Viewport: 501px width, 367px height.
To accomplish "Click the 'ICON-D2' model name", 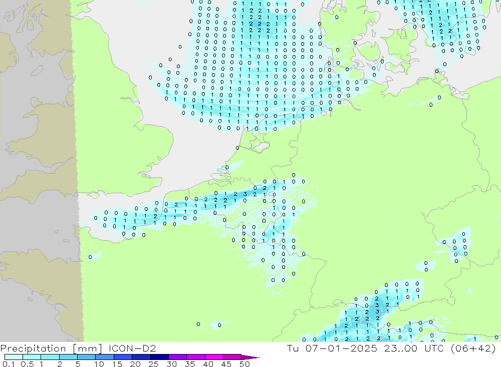I will 132,348.
